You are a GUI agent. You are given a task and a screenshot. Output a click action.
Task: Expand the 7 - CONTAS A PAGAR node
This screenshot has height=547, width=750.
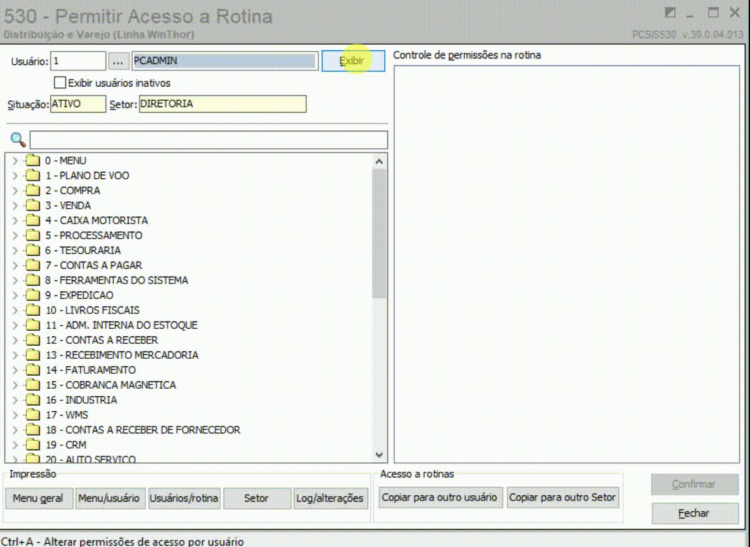[15, 265]
